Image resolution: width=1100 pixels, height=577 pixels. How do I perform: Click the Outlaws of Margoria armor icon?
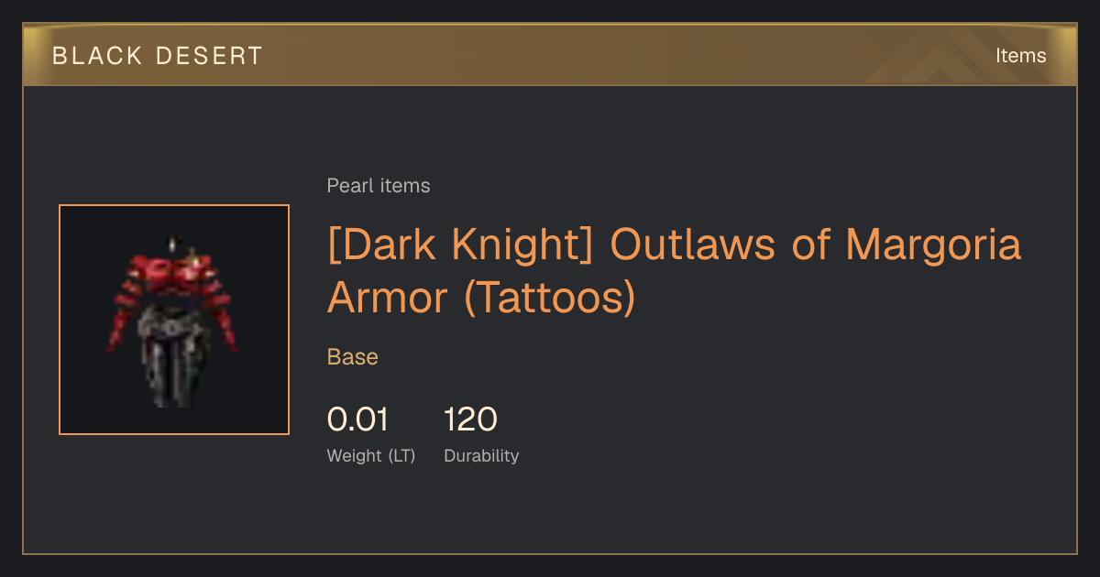click(x=174, y=320)
